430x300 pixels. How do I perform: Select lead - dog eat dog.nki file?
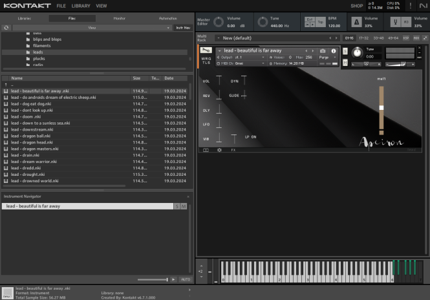click(95, 104)
